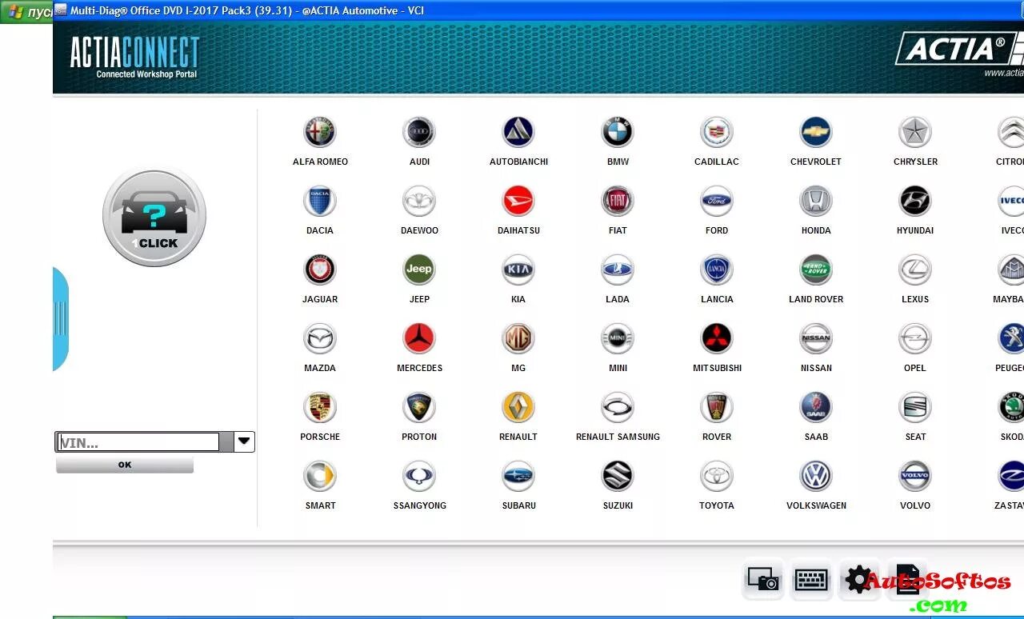The image size is (1024, 619).
Task: Click the ACTIA Connect portal logo
Action: click(x=134, y=57)
